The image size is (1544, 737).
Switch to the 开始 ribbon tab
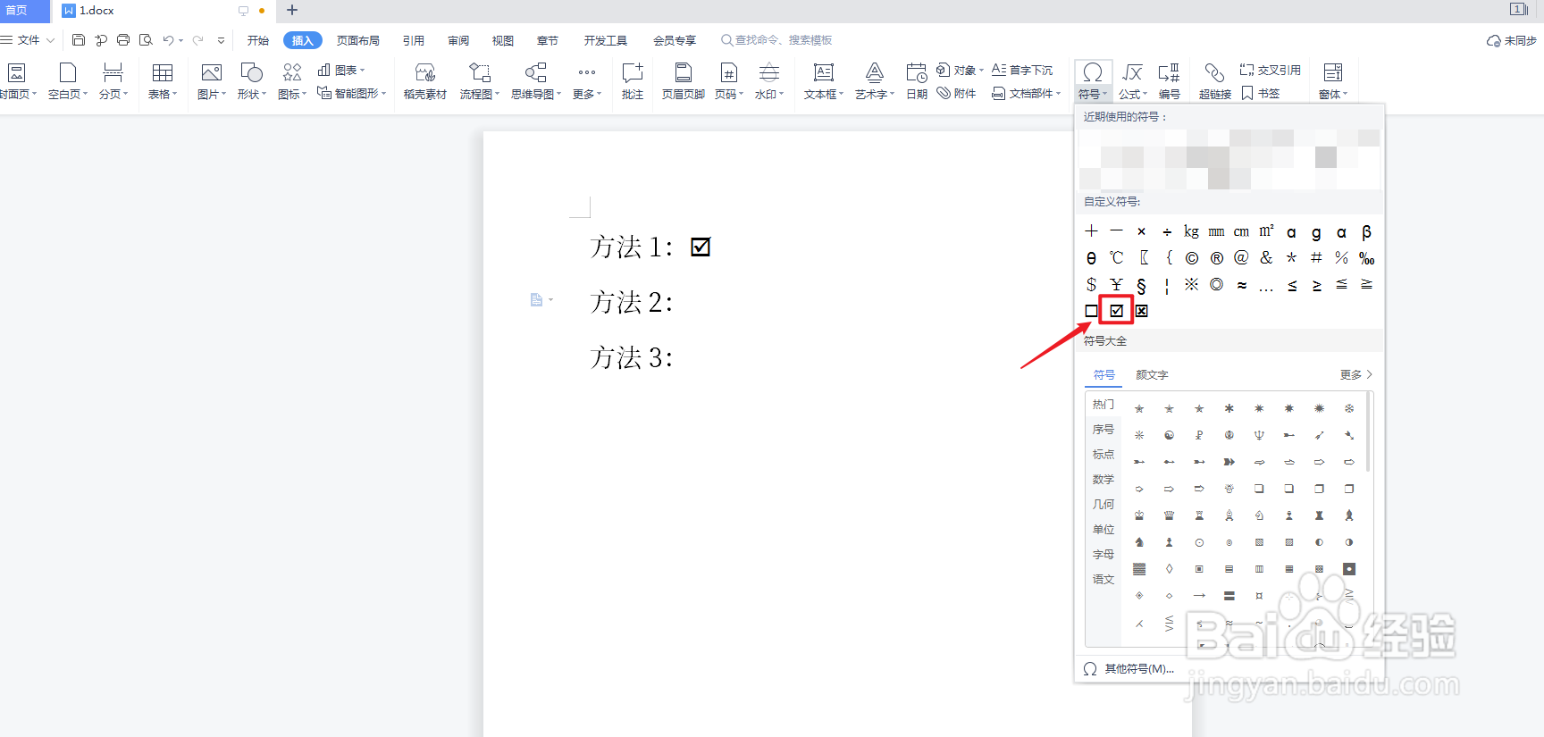pyautogui.click(x=258, y=40)
